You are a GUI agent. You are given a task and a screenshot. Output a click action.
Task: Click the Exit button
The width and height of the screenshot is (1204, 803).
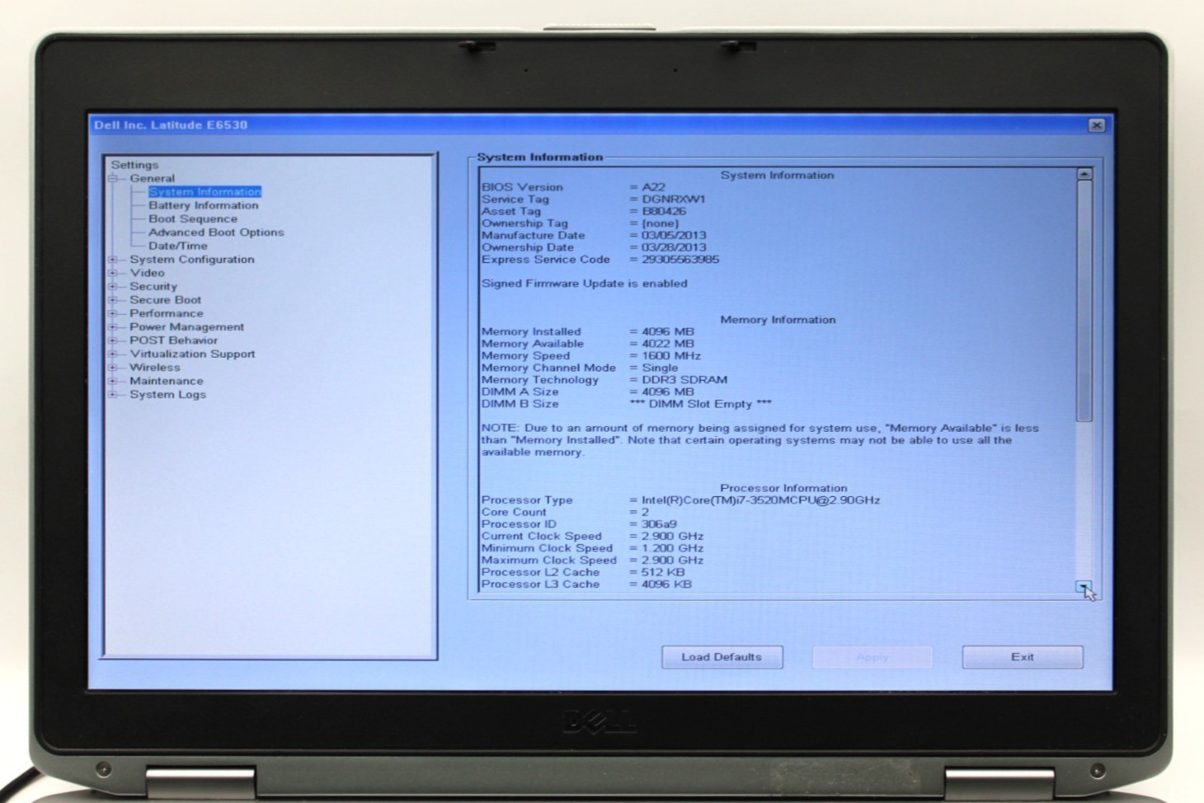(x=1022, y=657)
